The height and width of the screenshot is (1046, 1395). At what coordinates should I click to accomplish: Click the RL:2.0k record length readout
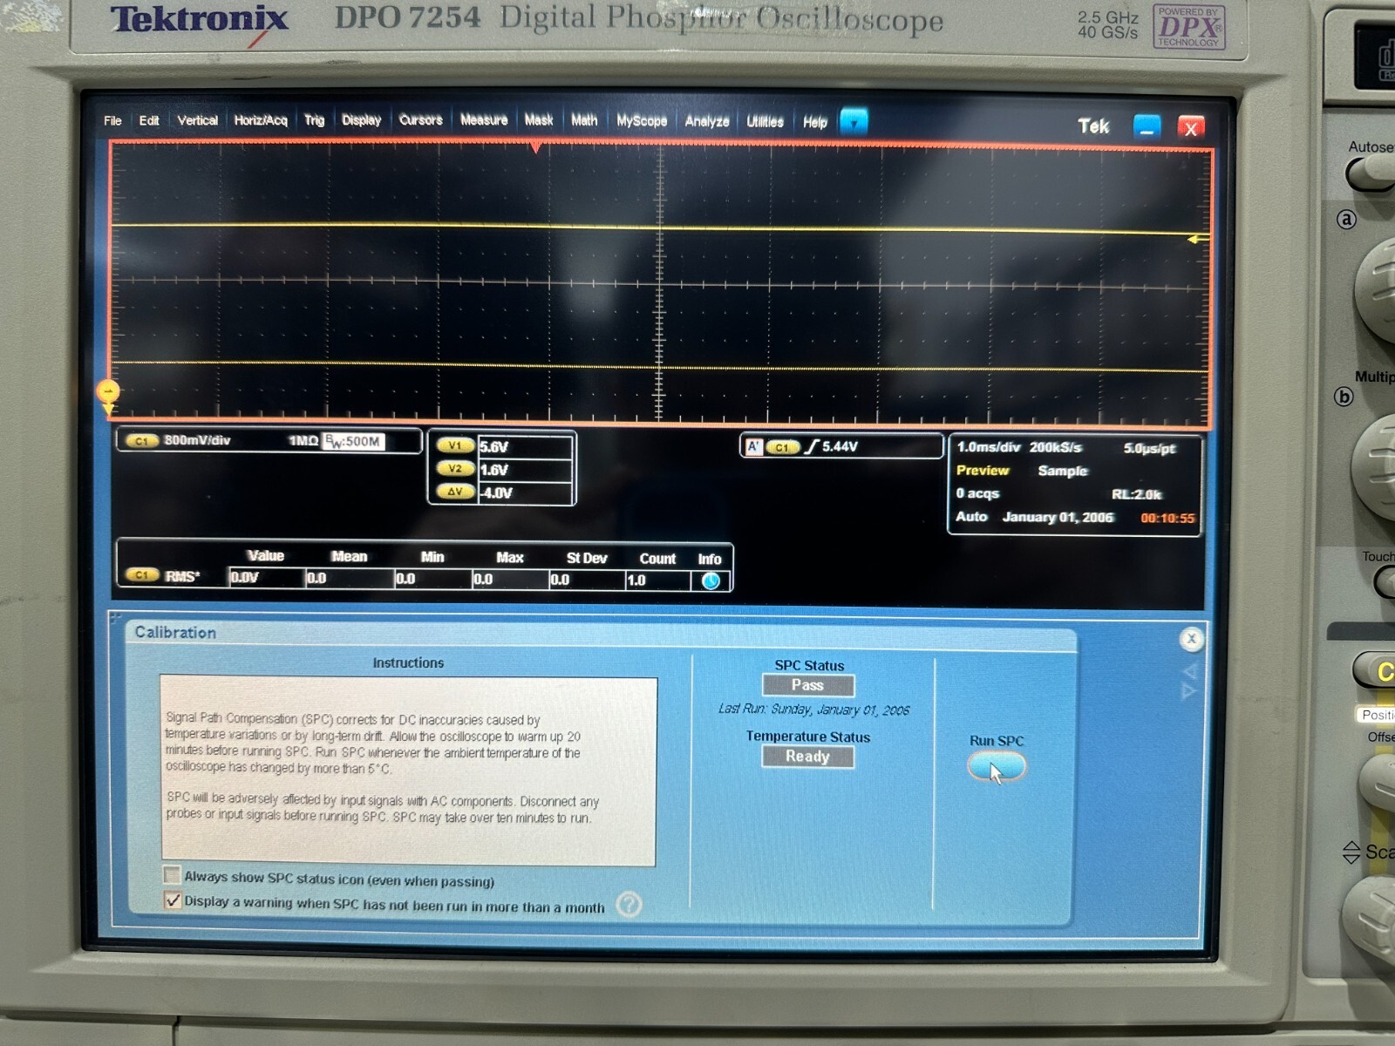coord(1136,494)
